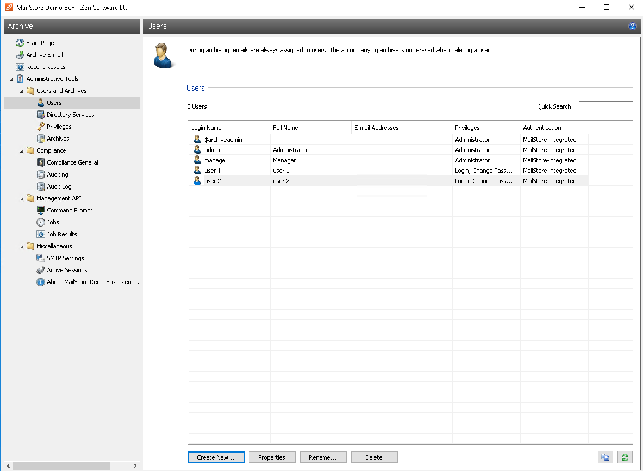Click the sidebar horizontal scrollbar thumb
This screenshot has width=643, height=471.
(x=61, y=466)
